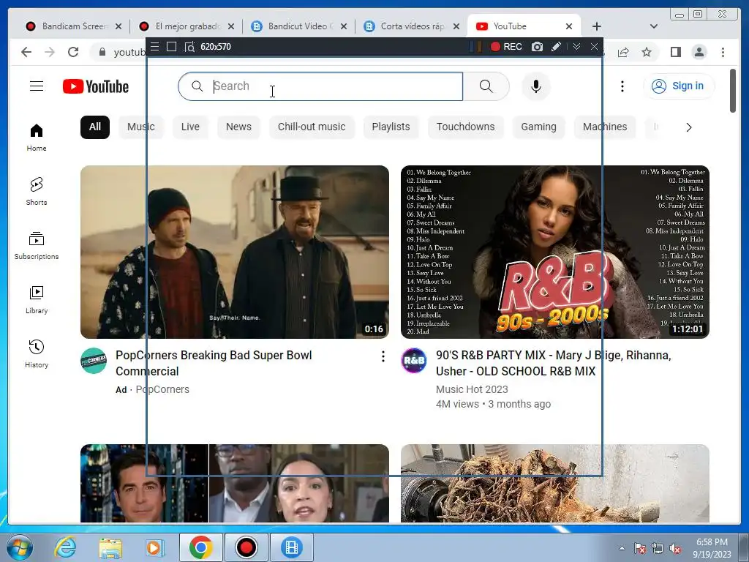Screen dimensions: 749x562
Task: Click the browser Back arrow
Action: pyautogui.click(x=26, y=52)
